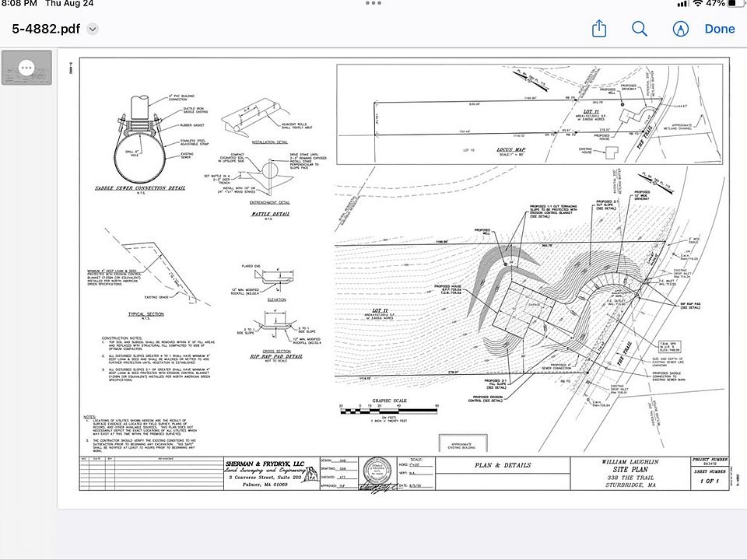Image resolution: width=747 pixels, height=560 pixels.
Task: Click the RIP RAP PAD DETAIL heading
Action: tap(276, 357)
